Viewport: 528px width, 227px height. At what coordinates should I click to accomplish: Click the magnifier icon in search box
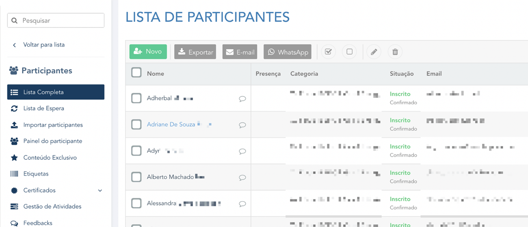click(x=14, y=21)
